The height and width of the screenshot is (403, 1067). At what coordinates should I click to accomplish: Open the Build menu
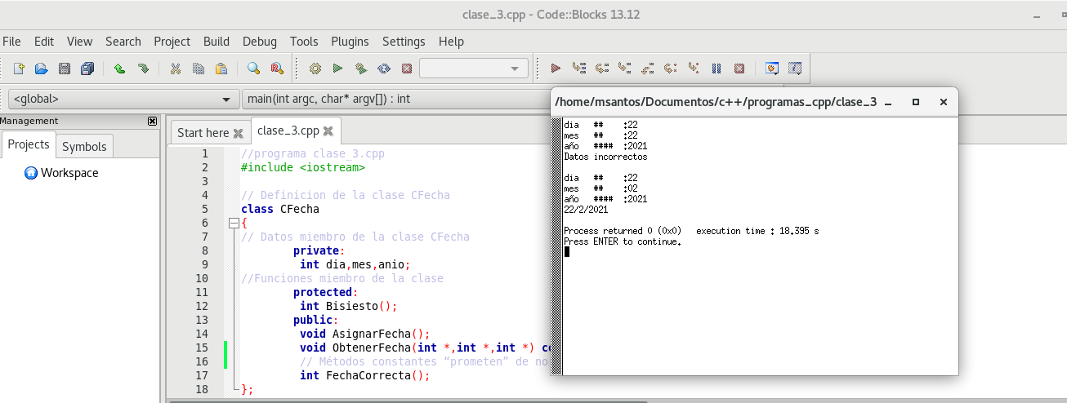point(217,42)
